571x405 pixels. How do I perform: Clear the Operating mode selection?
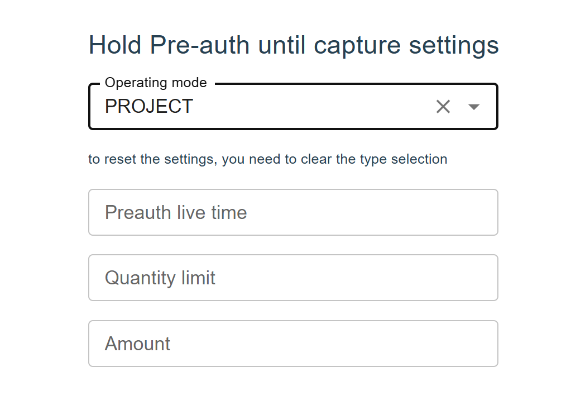(443, 107)
